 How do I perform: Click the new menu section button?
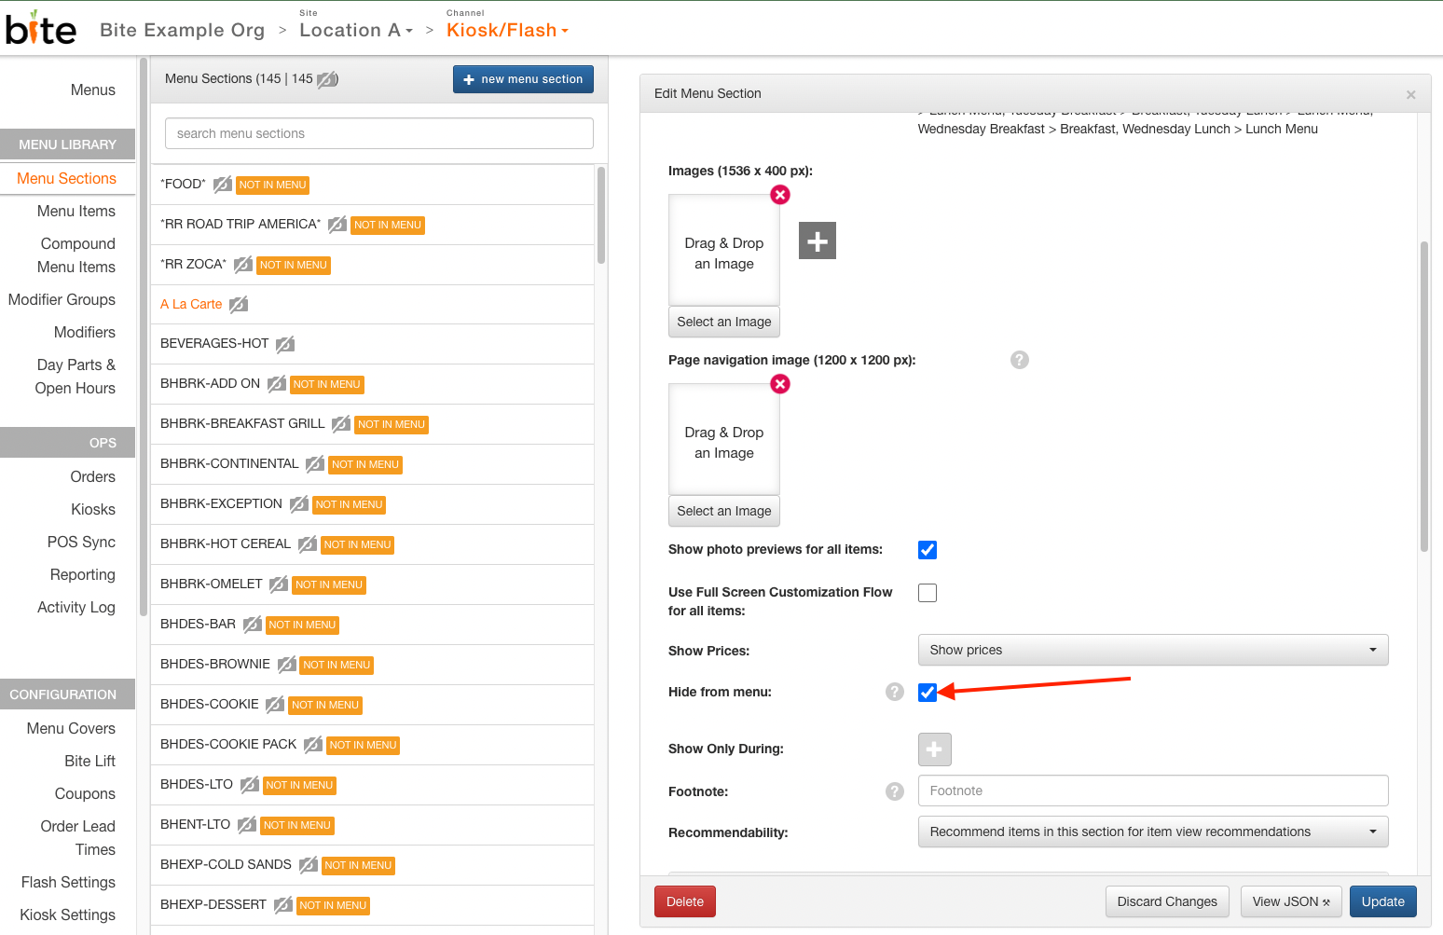click(523, 79)
